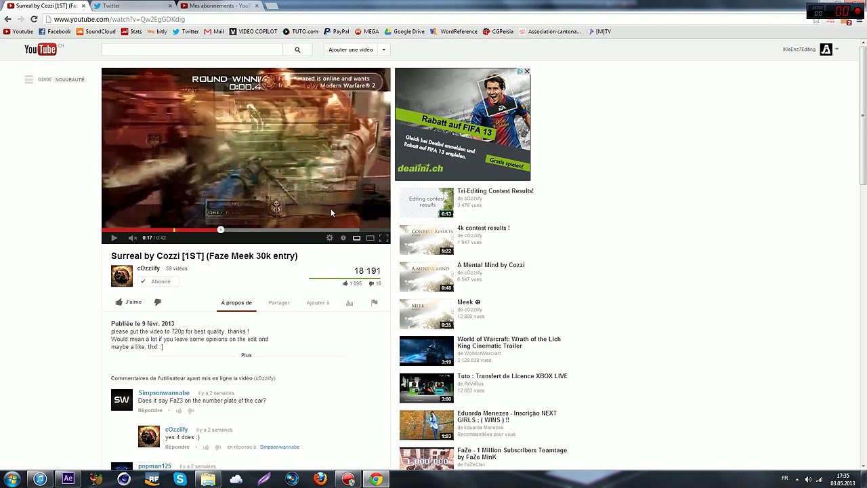This screenshot has height=488, width=867.
Task: Open World of Warcraft trailer thumbnail
Action: (x=426, y=351)
